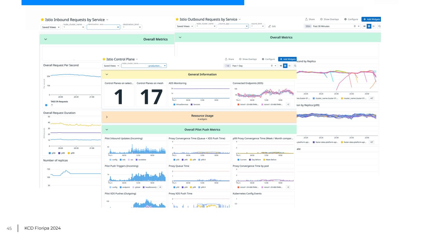
Task: Toggle Week Before legend in p99 Convergence chart
Action: coord(270,160)
